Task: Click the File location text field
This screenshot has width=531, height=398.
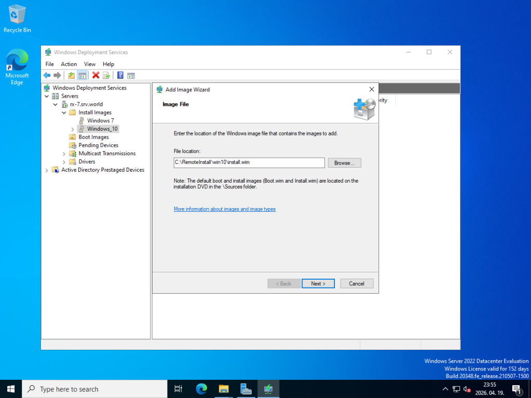Action: 249,163
